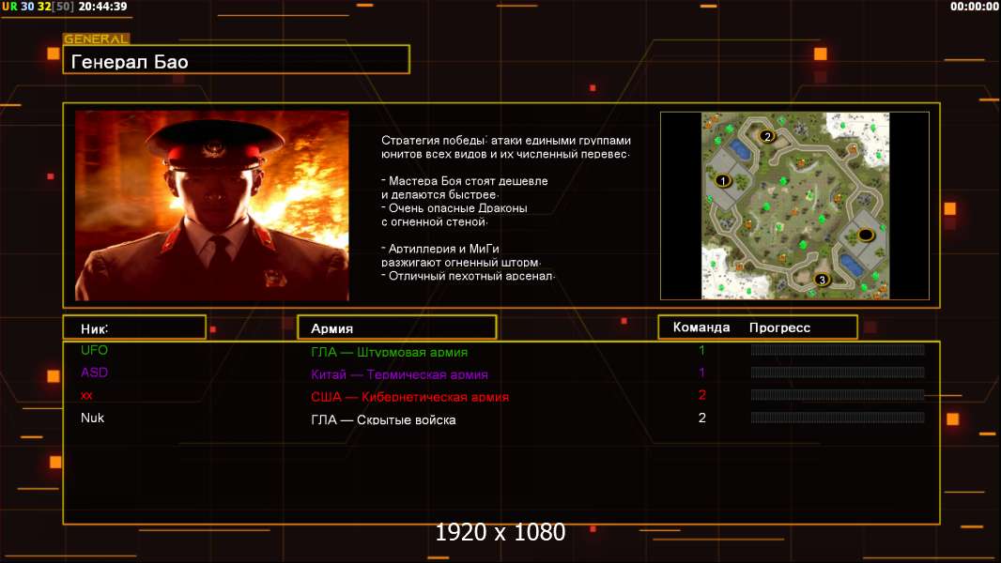Click the UR indicator in the top overlay
Screen dimensions: 1001x563
[x=9, y=7]
